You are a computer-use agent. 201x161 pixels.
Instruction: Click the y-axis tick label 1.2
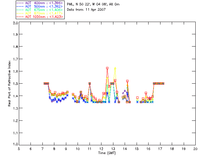point(15,121)
